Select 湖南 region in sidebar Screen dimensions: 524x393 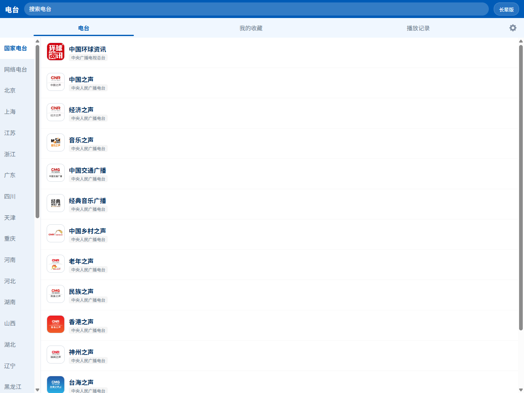(17, 302)
